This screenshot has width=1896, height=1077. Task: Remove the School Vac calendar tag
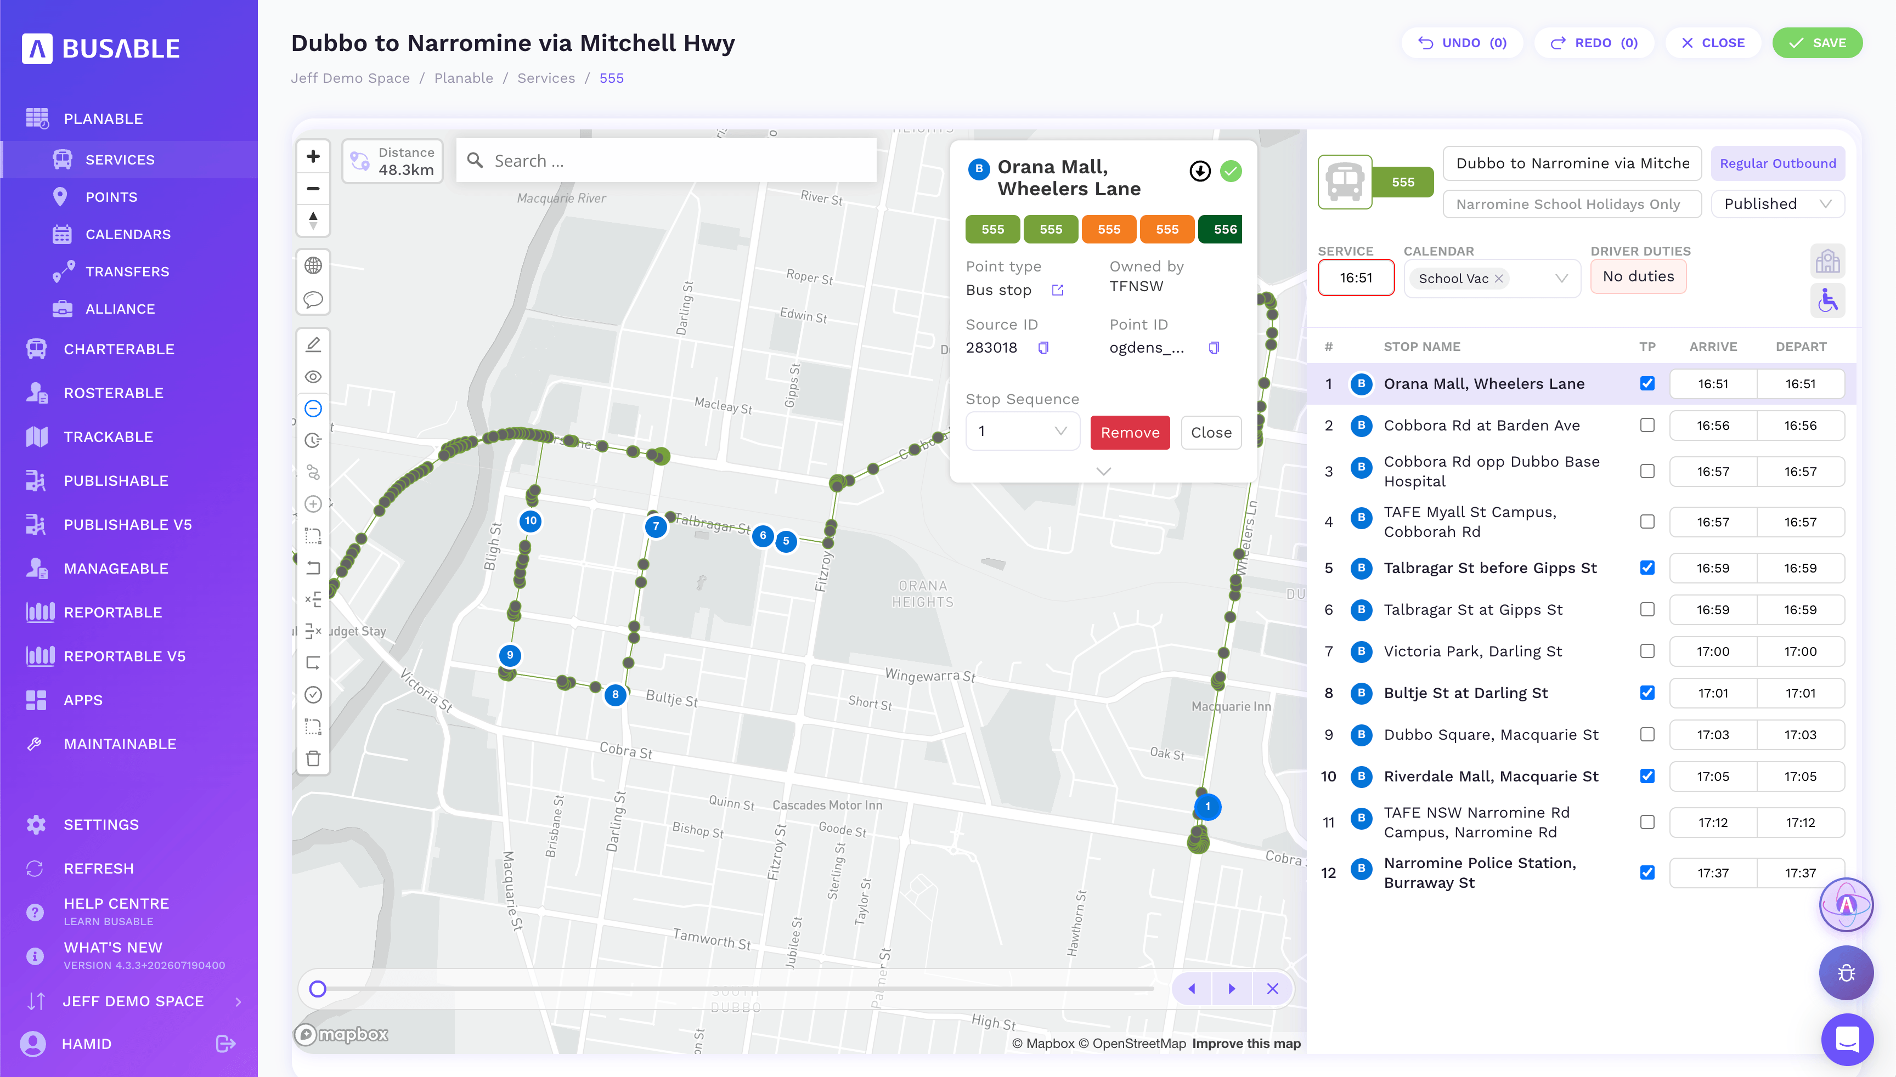click(1499, 278)
